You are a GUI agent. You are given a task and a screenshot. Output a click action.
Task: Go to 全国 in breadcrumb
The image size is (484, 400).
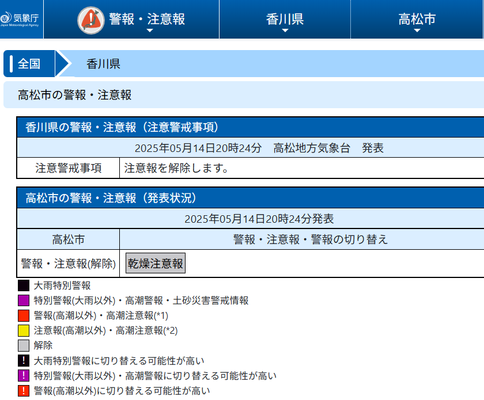[29, 63]
